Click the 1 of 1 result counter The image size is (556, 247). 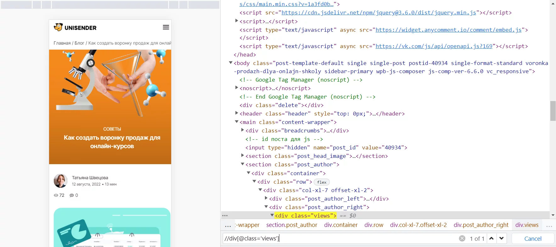[477, 239]
